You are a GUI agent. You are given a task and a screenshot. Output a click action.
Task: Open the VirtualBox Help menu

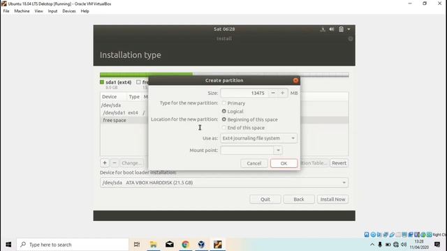click(85, 11)
